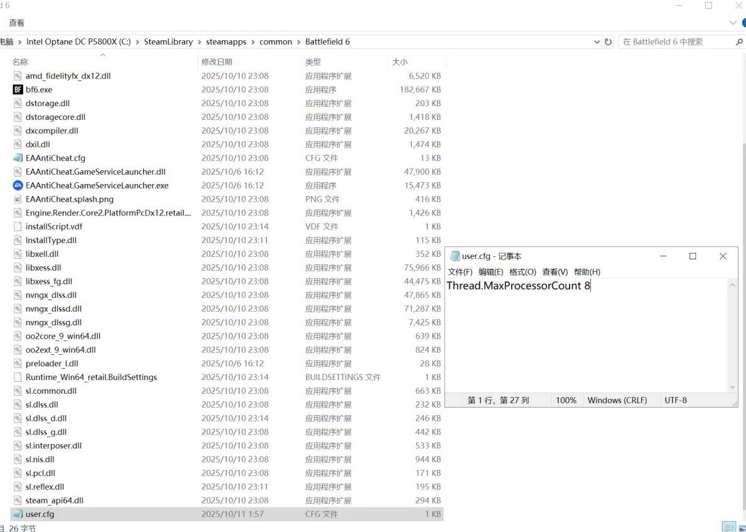Switch to large icons view in bottom corner
Viewport: 746px width, 532px height.
(x=742, y=527)
